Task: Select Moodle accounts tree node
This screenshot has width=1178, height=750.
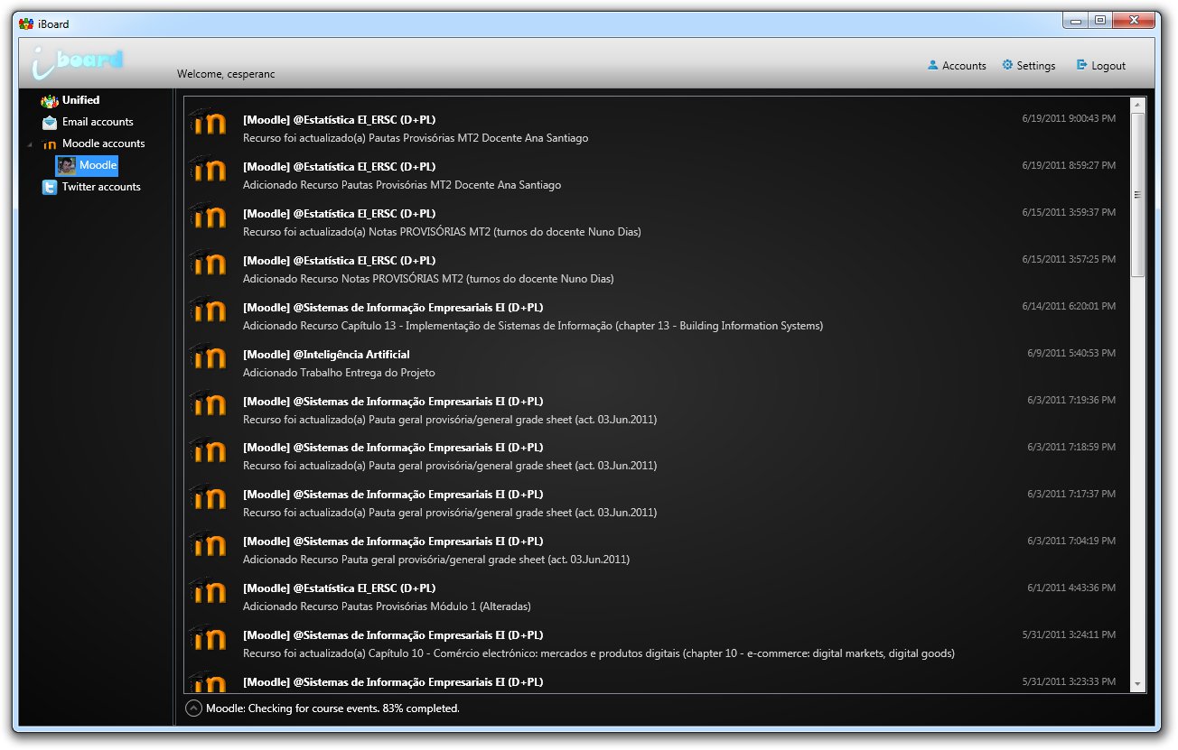Action: pos(103,144)
